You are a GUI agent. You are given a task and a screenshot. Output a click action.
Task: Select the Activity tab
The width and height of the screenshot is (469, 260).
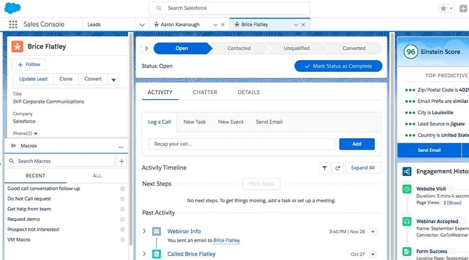(x=160, y=92)
